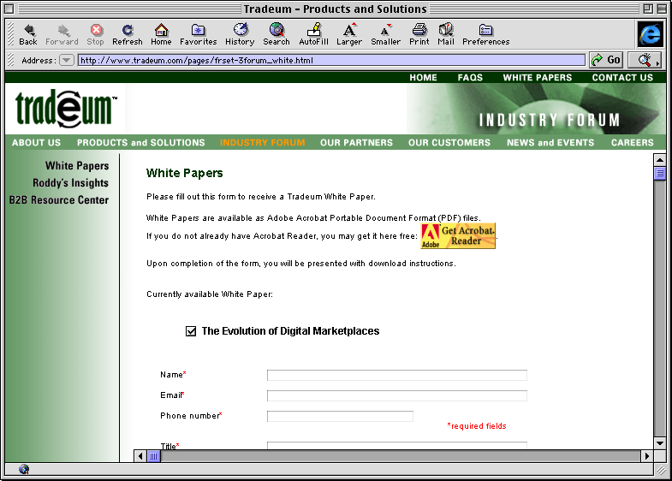Open the Favorites toolbar icon
Viewport: 672px width, 481px height.
point(198,34)
